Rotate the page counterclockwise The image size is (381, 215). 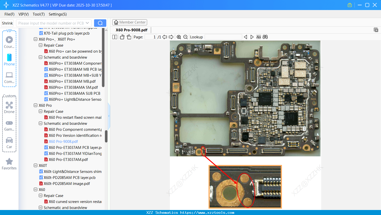point(122,37)
